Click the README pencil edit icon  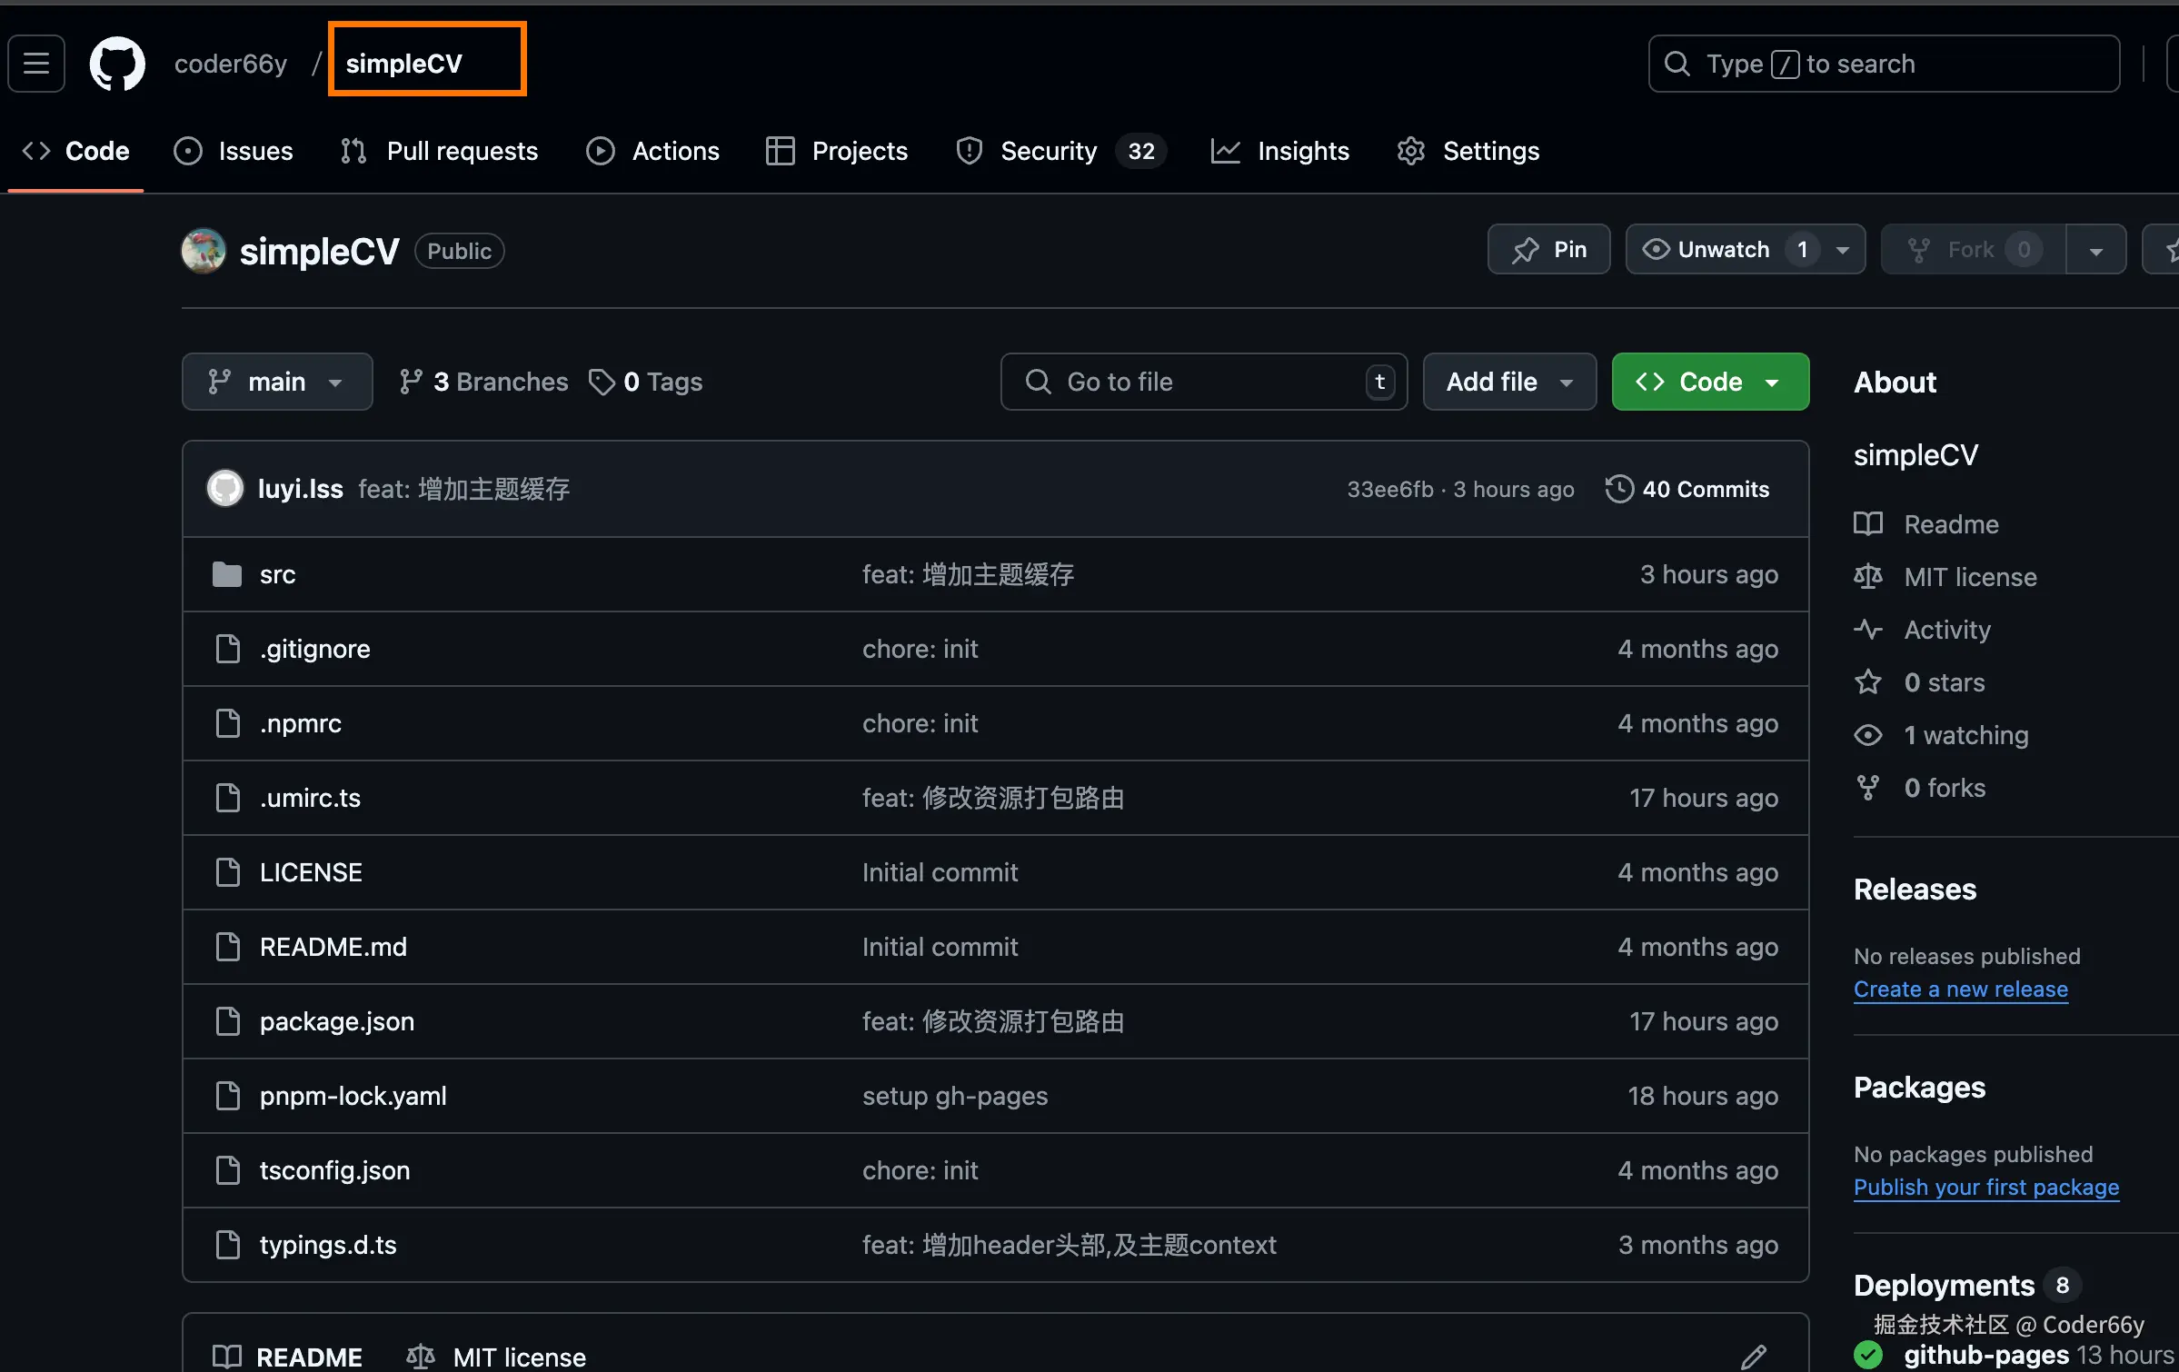point(1753,1357)
